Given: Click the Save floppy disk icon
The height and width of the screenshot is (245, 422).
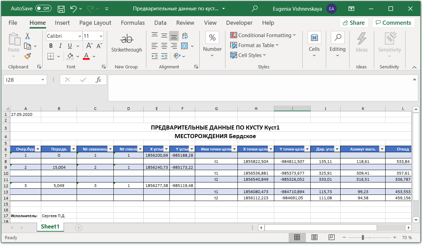Looking at the screenshot, I should tap(61, 9).
